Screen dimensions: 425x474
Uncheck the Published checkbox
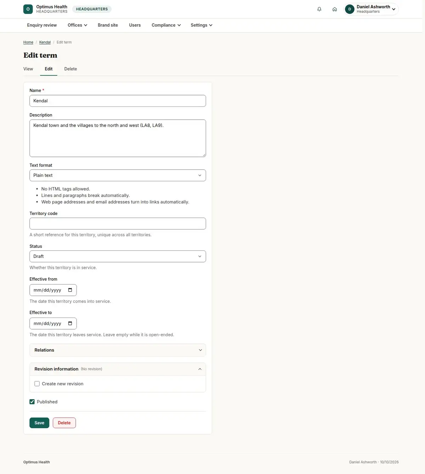coord(32,402)
